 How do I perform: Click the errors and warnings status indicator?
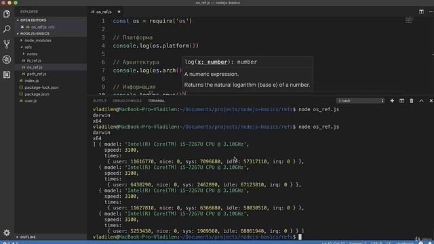(10, 243)
